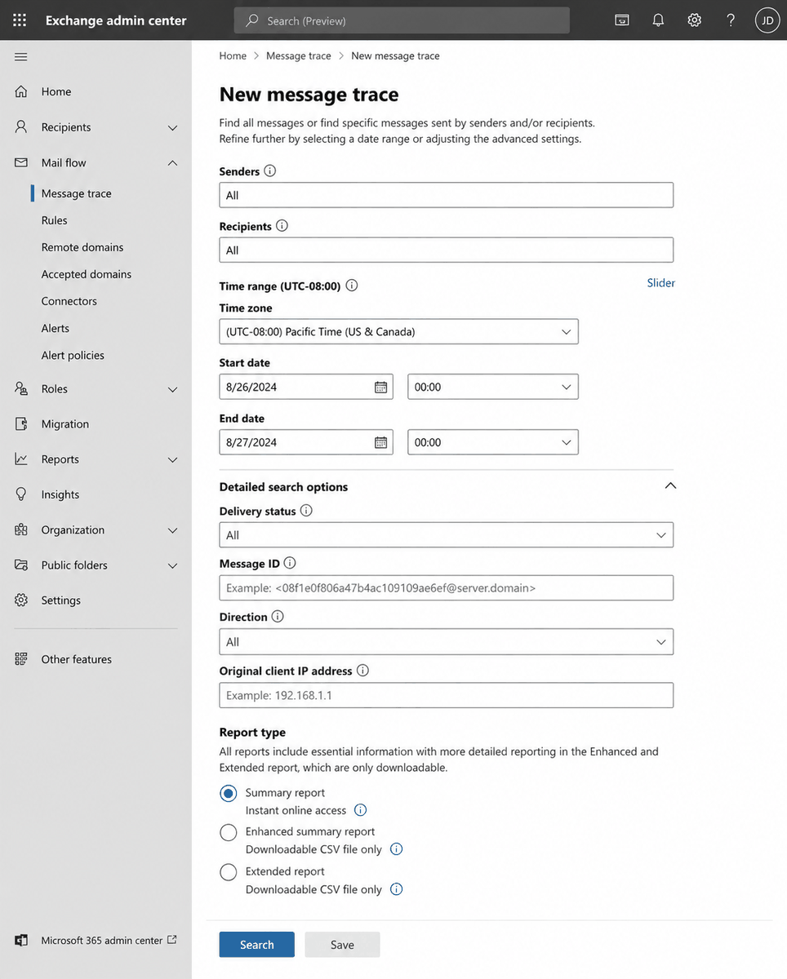This screenshot has width=787, height=979.
Task: Focus the Senders input field
Action: (x=447, y=195)
